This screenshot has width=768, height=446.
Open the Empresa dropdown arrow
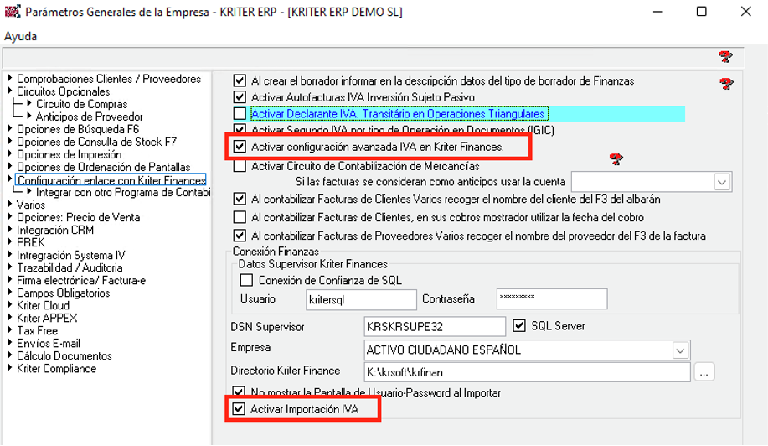point(680,350)
